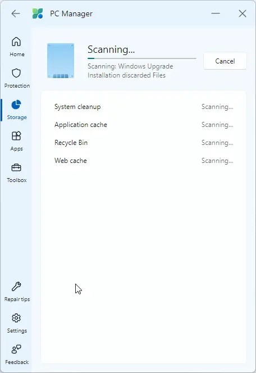Open Settings gear item
The width and height of the screenshot is (256, 373).
(x=17, y=324)
